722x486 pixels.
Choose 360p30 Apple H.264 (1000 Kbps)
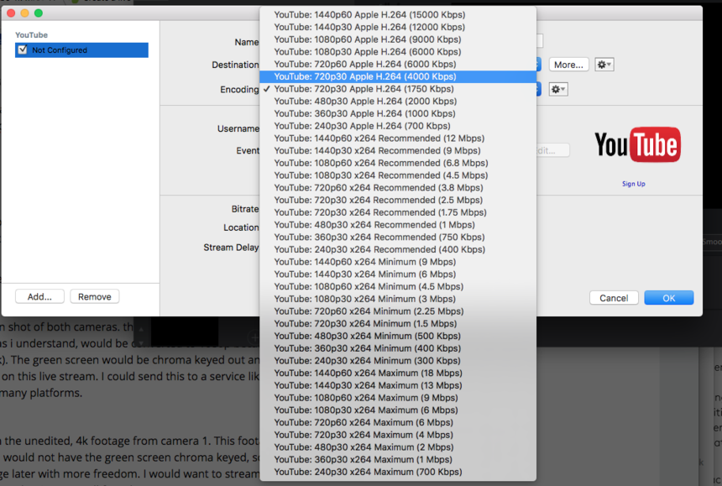click(x=398, y=113)
